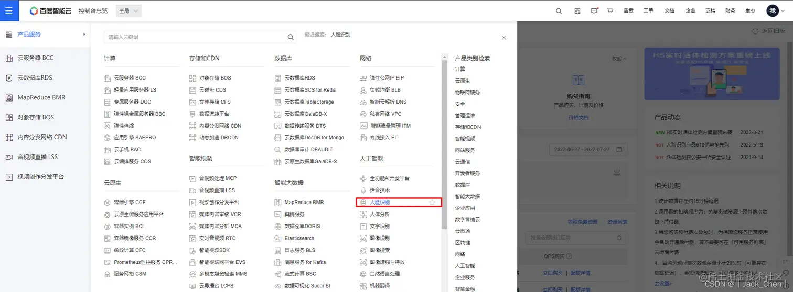Open MapReduce BMR in the left sidebar
Image resolution: width=793 pixels, height=292 pixels.
point(41,97)
